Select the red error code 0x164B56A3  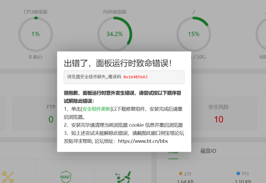135,77
